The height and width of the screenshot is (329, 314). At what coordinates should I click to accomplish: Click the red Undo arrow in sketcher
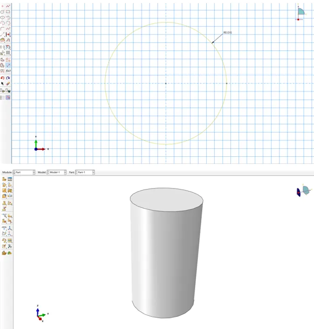(x=2, y=78)
